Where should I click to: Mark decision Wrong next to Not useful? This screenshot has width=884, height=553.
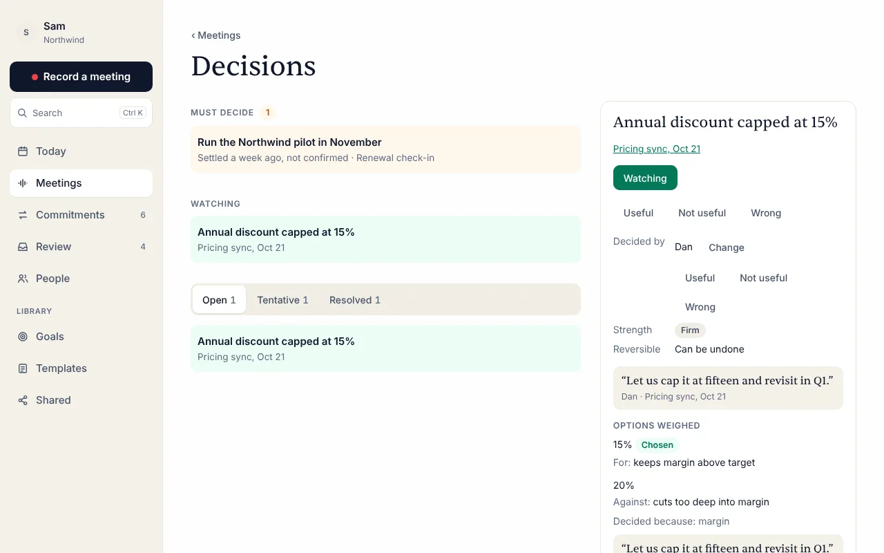(x=766, y=213)
